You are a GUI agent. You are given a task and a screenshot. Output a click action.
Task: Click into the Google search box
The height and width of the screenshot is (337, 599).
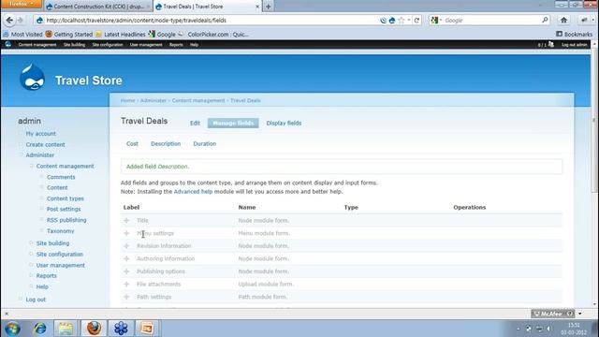pos(491,21)
